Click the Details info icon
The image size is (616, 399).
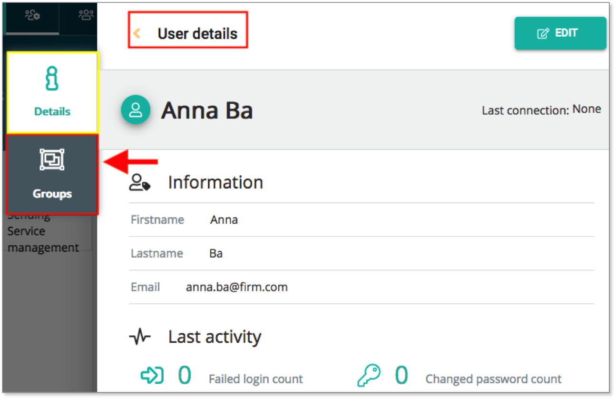pyautogui.click(x=52, y=79)
